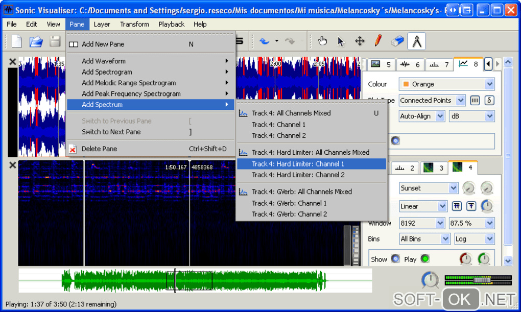This screenshot has height=312, width=521.
Task: Toggle the delta button beside Connected Points
Action: point(489,101)
